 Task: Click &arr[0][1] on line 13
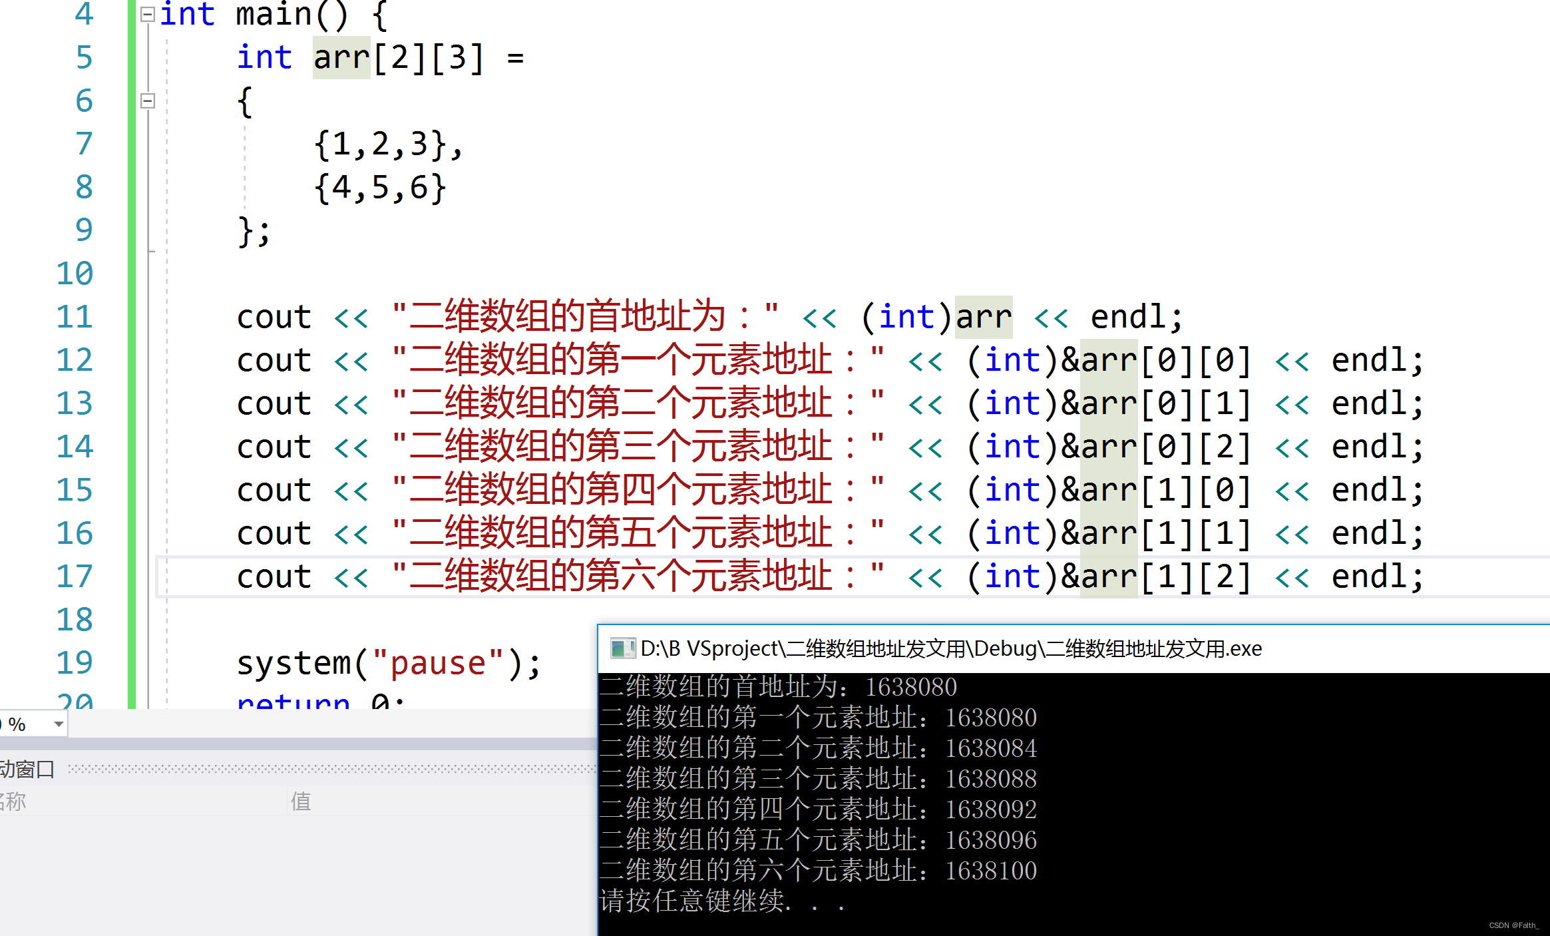point(1157,403)
